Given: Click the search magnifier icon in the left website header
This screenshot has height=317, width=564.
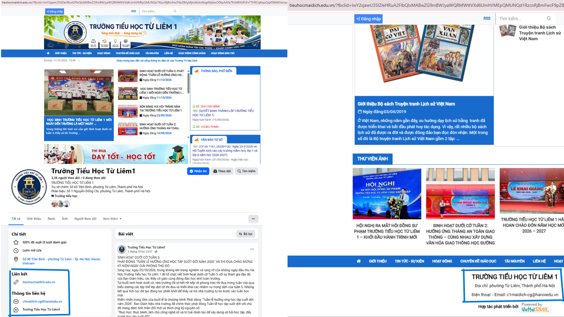Looking at the screenshot, I should [x=175, y=11].
